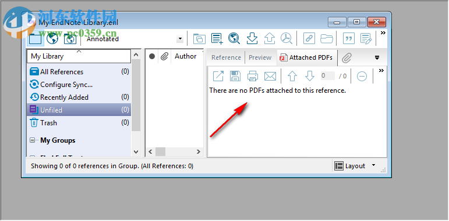
Task: Click the Email PDF envelope icon
Action: point(270,76)
